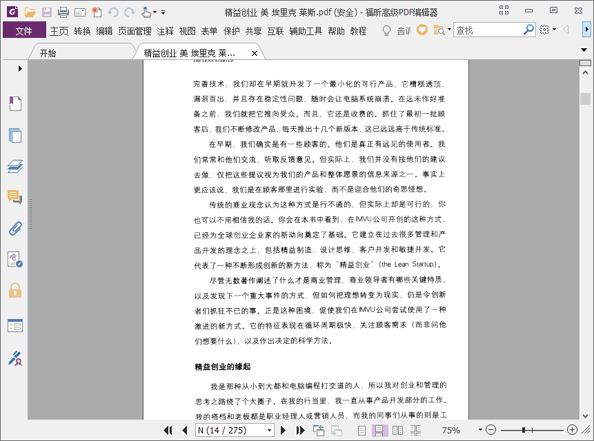Select single page view mode
This screenshot has height=441, width=594.
[x=362, y=430]
